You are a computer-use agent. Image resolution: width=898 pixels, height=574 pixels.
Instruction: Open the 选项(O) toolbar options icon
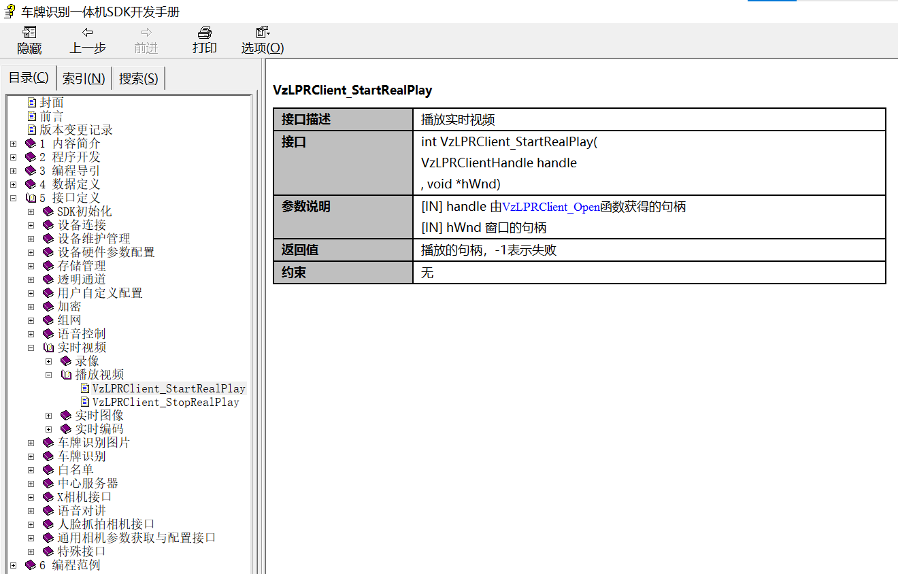point(263,32)
